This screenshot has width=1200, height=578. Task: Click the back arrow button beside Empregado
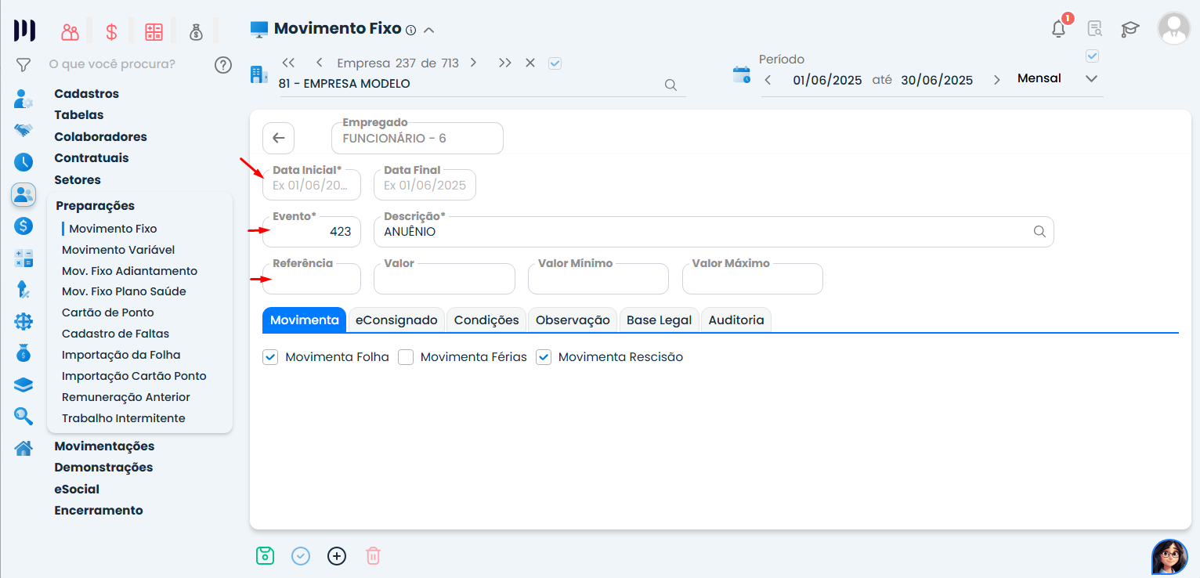coord(278,138)
